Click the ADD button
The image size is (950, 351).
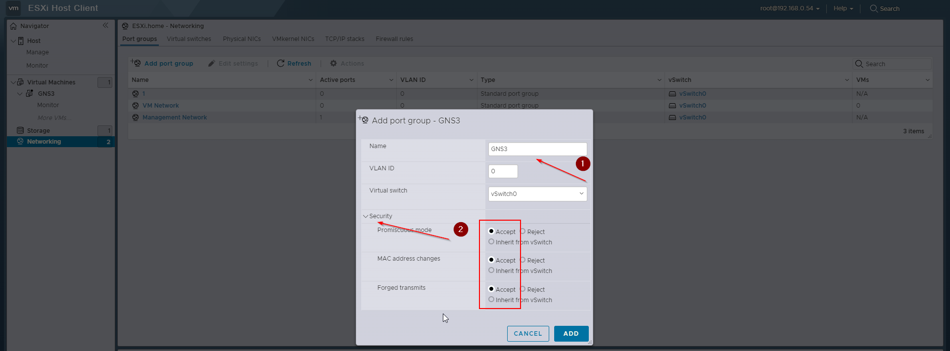point(571,334)
